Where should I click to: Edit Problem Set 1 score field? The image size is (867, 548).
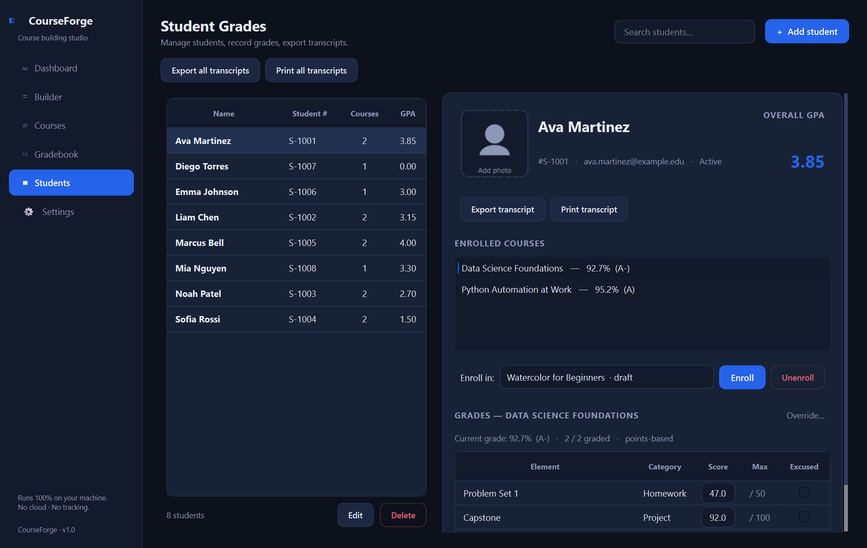tap(718, 493)
